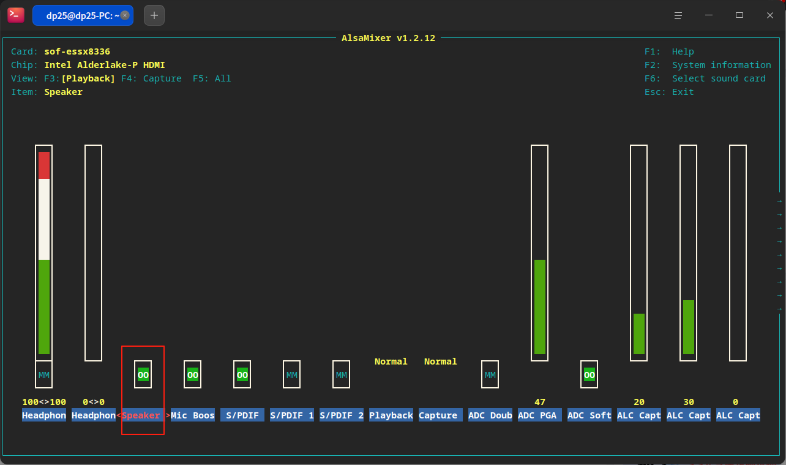
Task: Close the dp25@dp25-PC terminal tab
Action: click(x=125, y=16)
